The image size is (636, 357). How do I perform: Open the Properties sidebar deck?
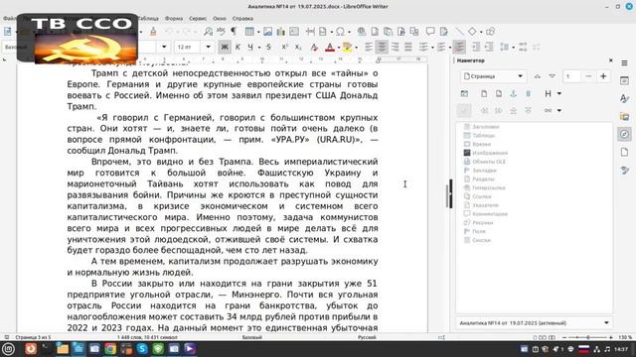click(625, 80)
